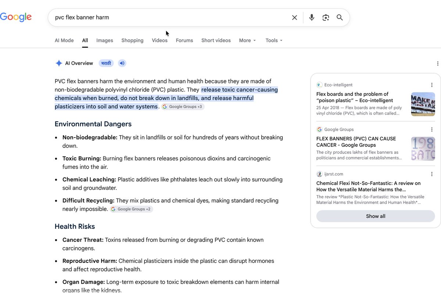Click the Show all sources button

376,216
